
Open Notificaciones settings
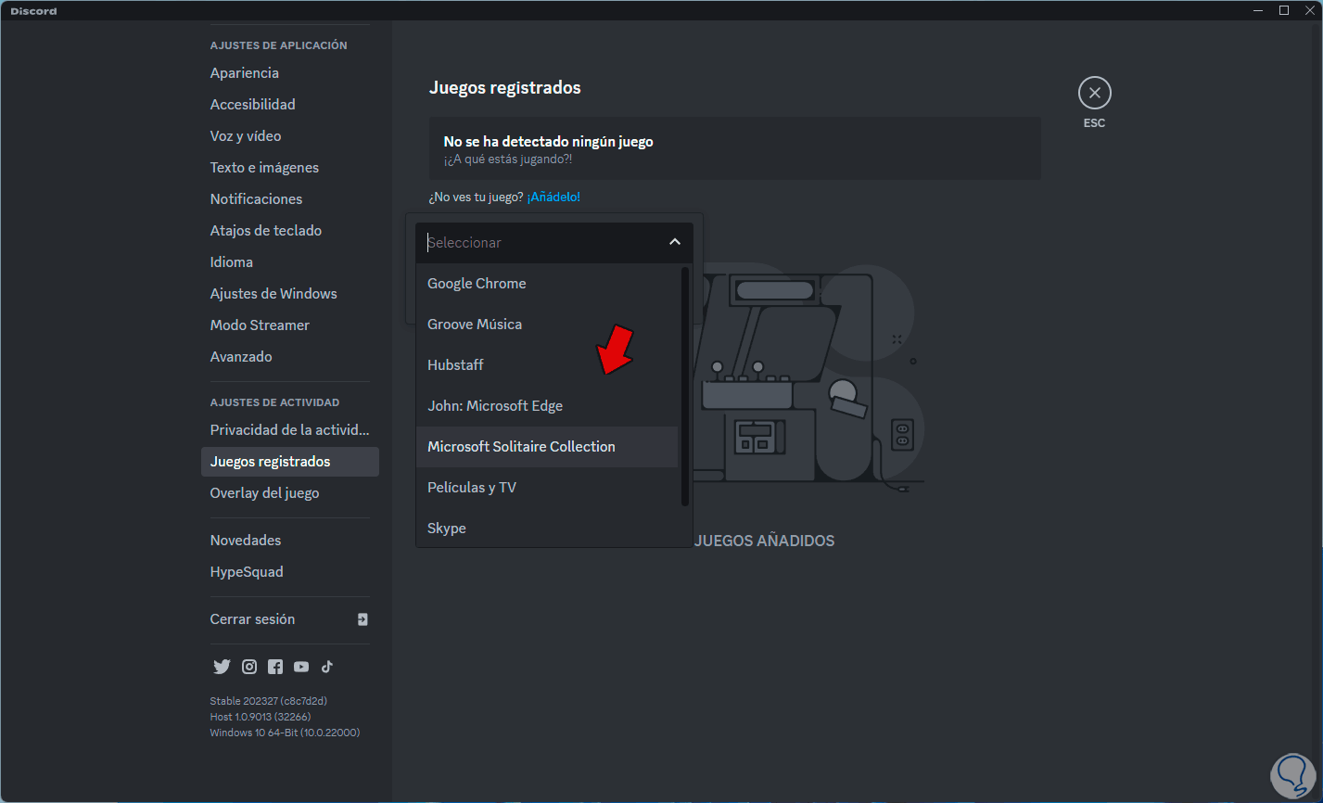(290, 199)
